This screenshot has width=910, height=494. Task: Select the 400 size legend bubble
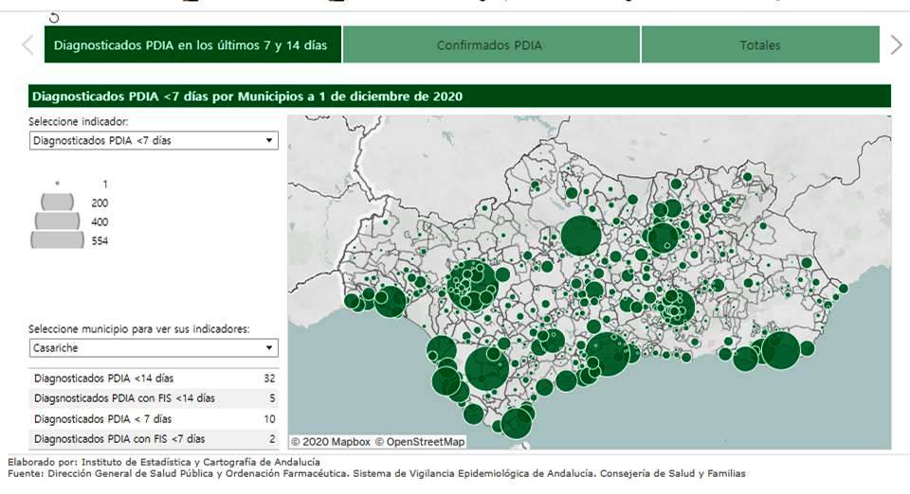(x=58, y=221)
